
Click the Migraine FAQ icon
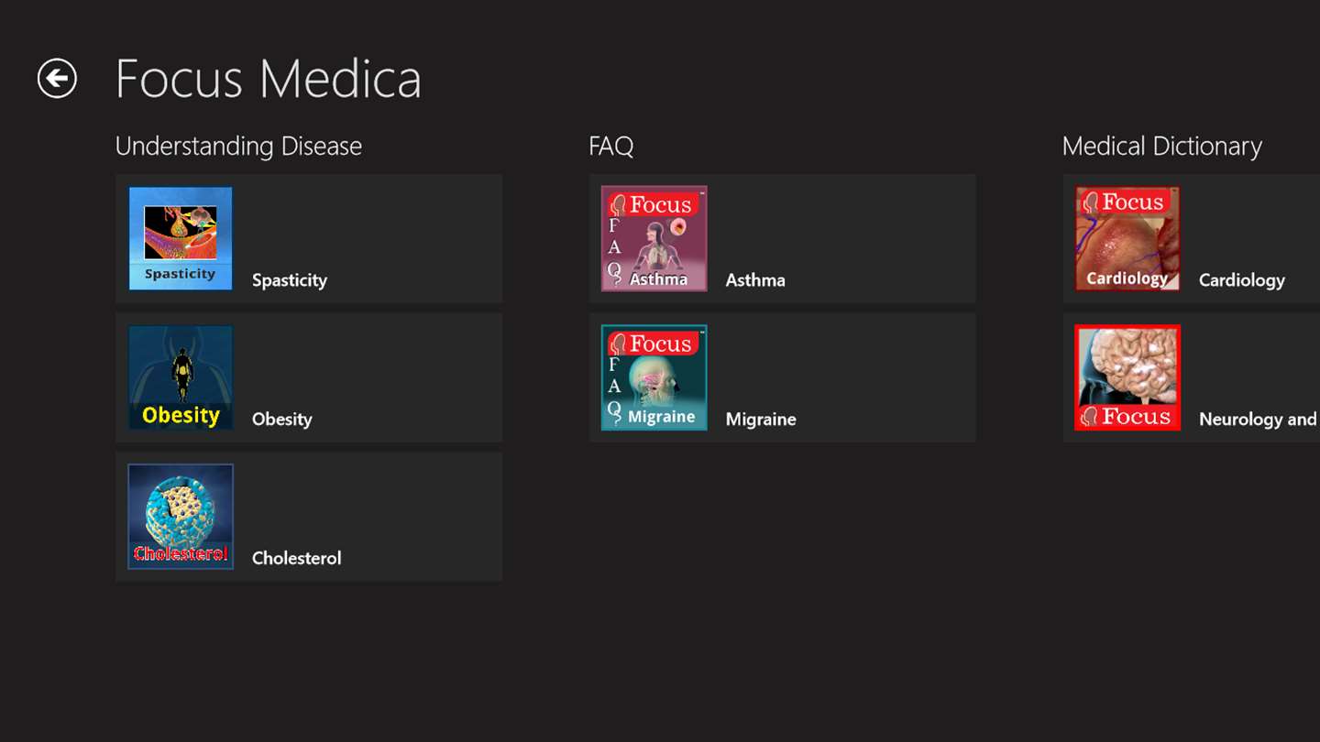click(x=654, y=377)
